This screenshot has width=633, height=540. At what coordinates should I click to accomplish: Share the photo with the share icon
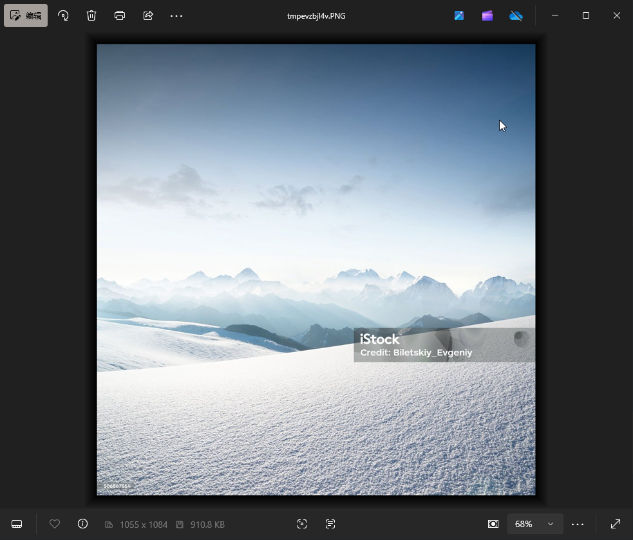tap(148, 15)
